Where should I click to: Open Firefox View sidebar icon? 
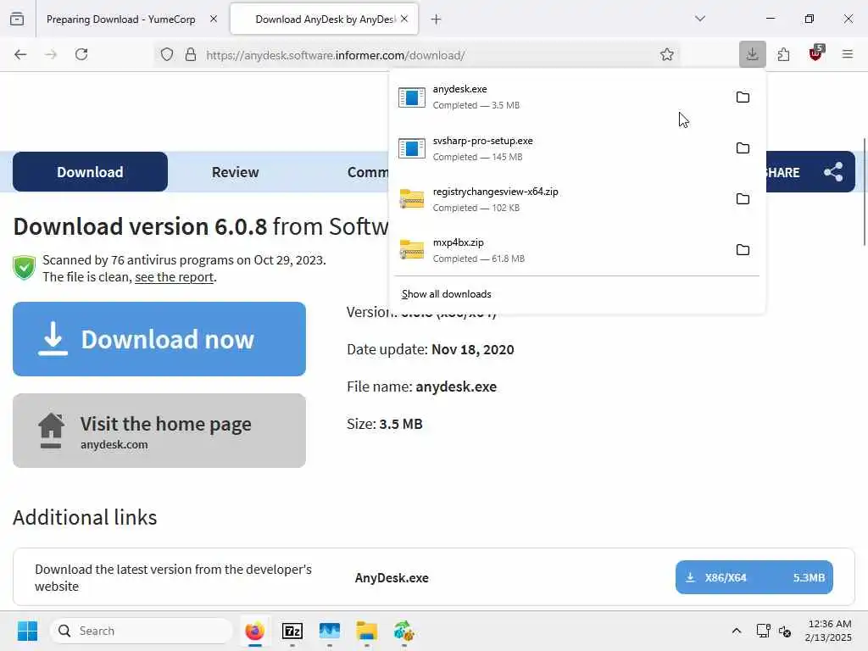point(17,19)
